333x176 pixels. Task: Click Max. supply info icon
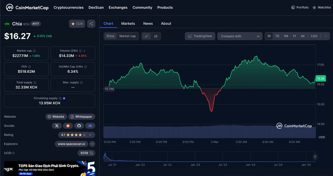(x=82, y=82)
